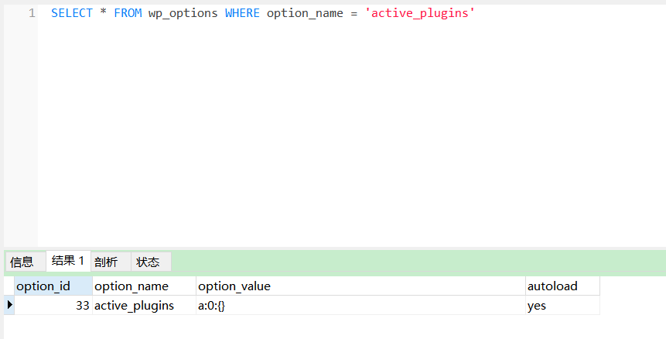666x339 pixels.
Task: Select the active_plugins result cell
Action: (134, 306)
